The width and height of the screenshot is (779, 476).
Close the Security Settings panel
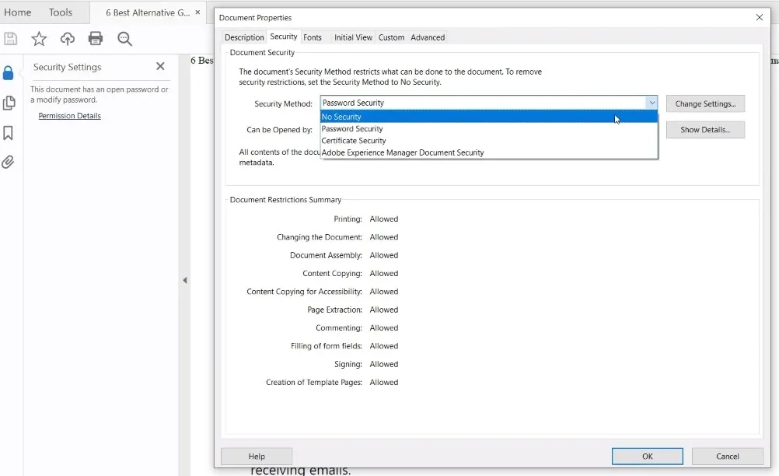coord(160,66)
